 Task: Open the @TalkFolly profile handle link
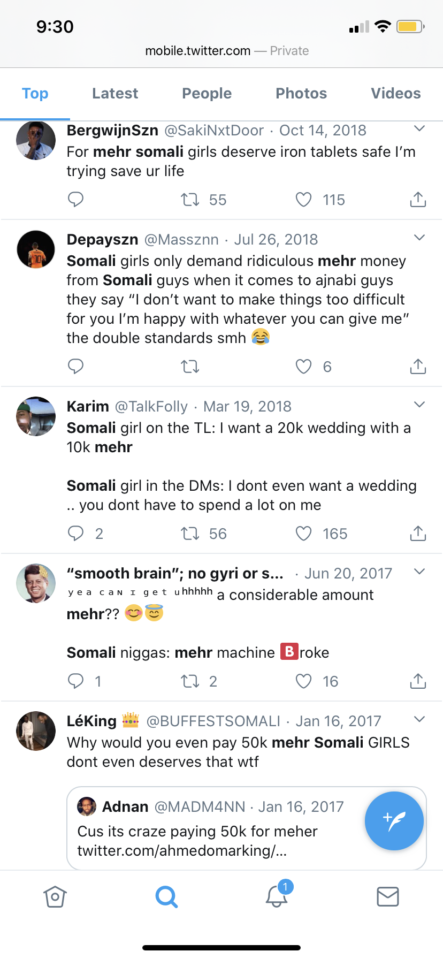151,407
